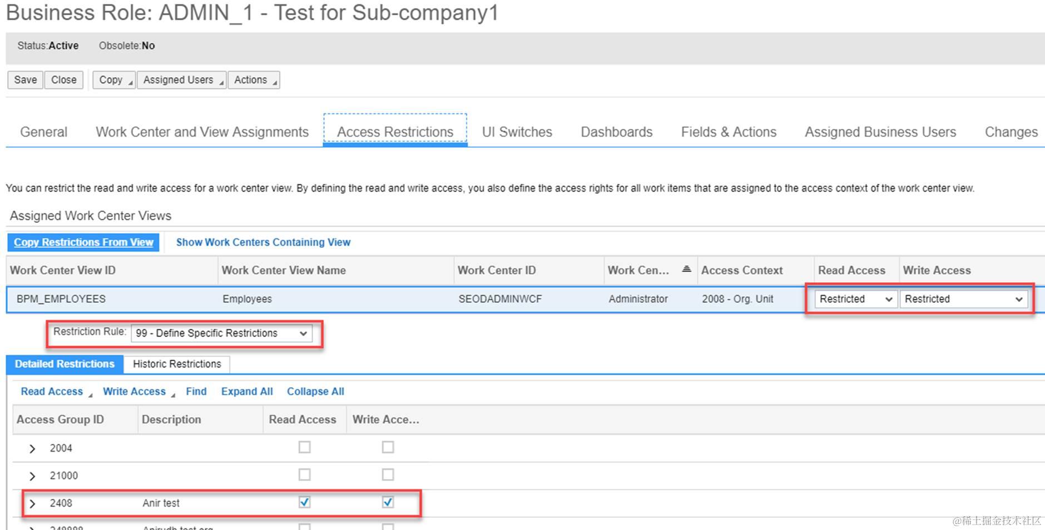The image size is (1045, 530).
Task: Open Write Access Restricted dropdown for BPM_EMPLOYEES
Action: pos(963,299)
